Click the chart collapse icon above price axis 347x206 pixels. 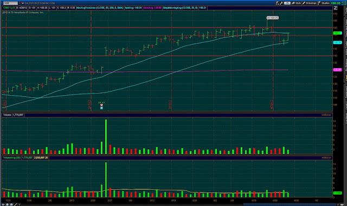point(336,8)
